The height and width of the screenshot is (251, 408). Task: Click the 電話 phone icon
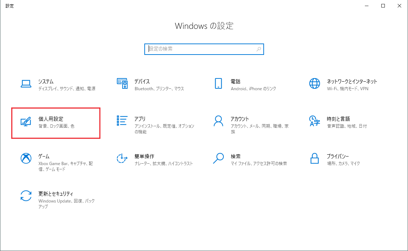click(218, 83)
